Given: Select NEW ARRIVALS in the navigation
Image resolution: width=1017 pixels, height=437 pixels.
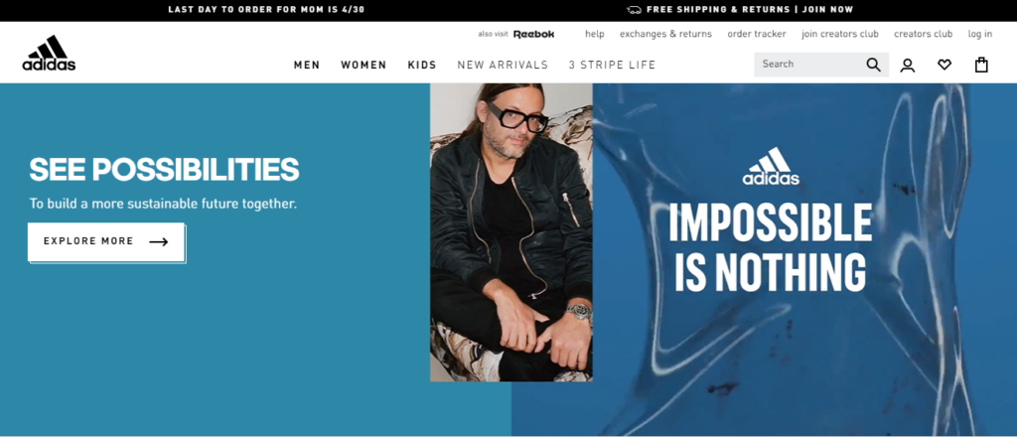Looking at the screenshot, I should click(503, 65).
